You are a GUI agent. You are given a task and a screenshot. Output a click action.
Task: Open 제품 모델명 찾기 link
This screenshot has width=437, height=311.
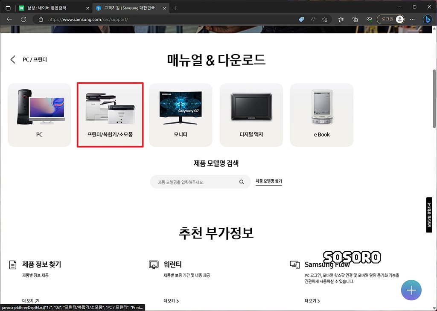click(x=269, y=181)
